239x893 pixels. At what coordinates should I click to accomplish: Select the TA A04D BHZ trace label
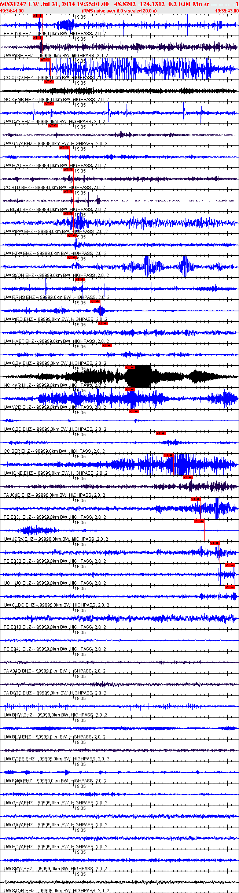tap(55, 671)
